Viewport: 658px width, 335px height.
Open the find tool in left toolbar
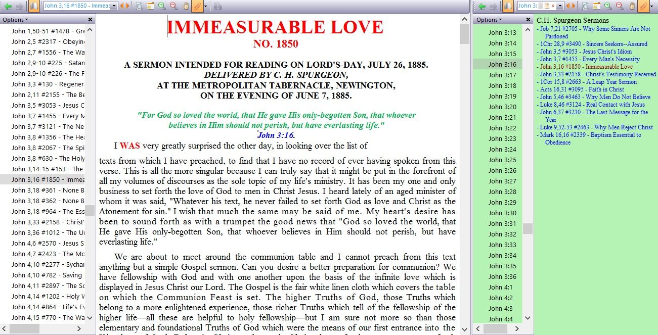139,6
